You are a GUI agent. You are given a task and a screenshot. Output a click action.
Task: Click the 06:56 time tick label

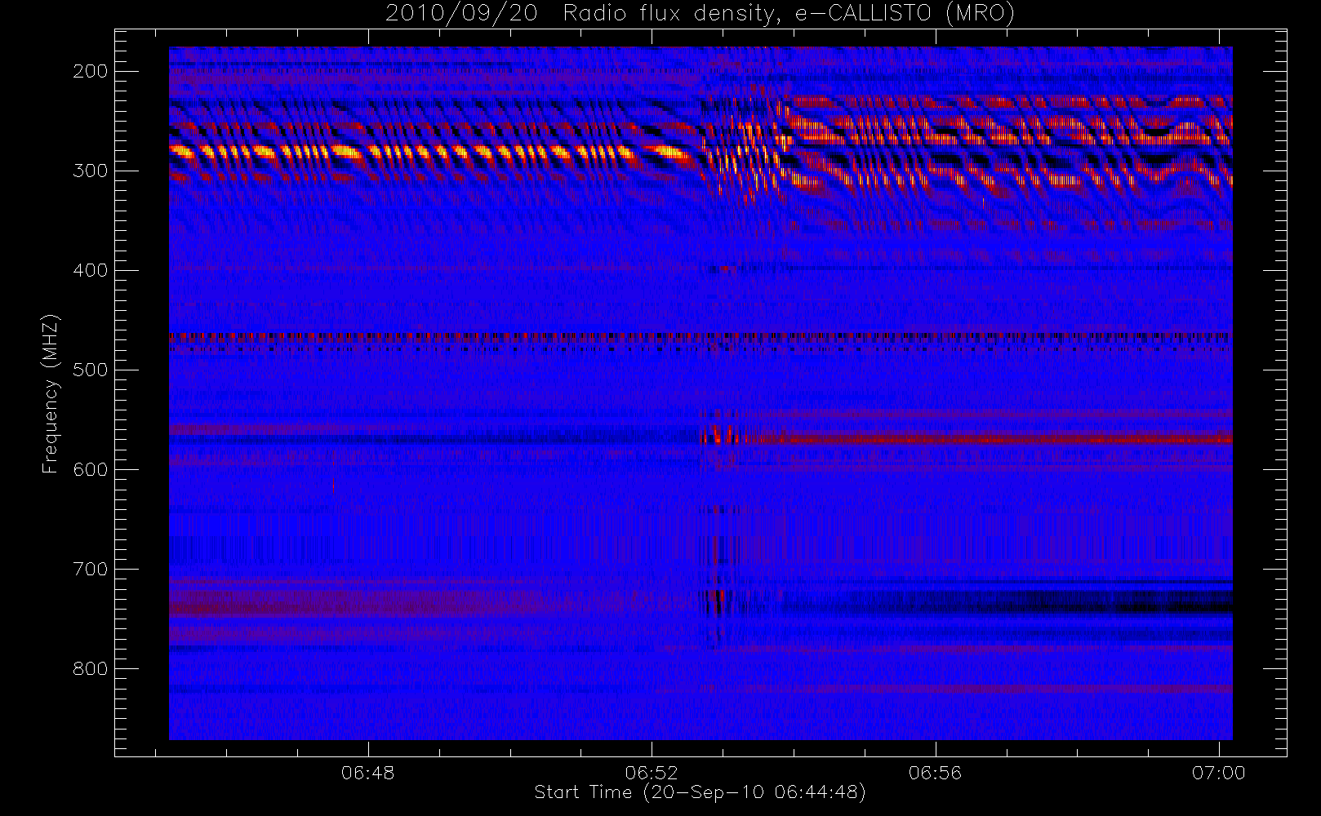936,772
